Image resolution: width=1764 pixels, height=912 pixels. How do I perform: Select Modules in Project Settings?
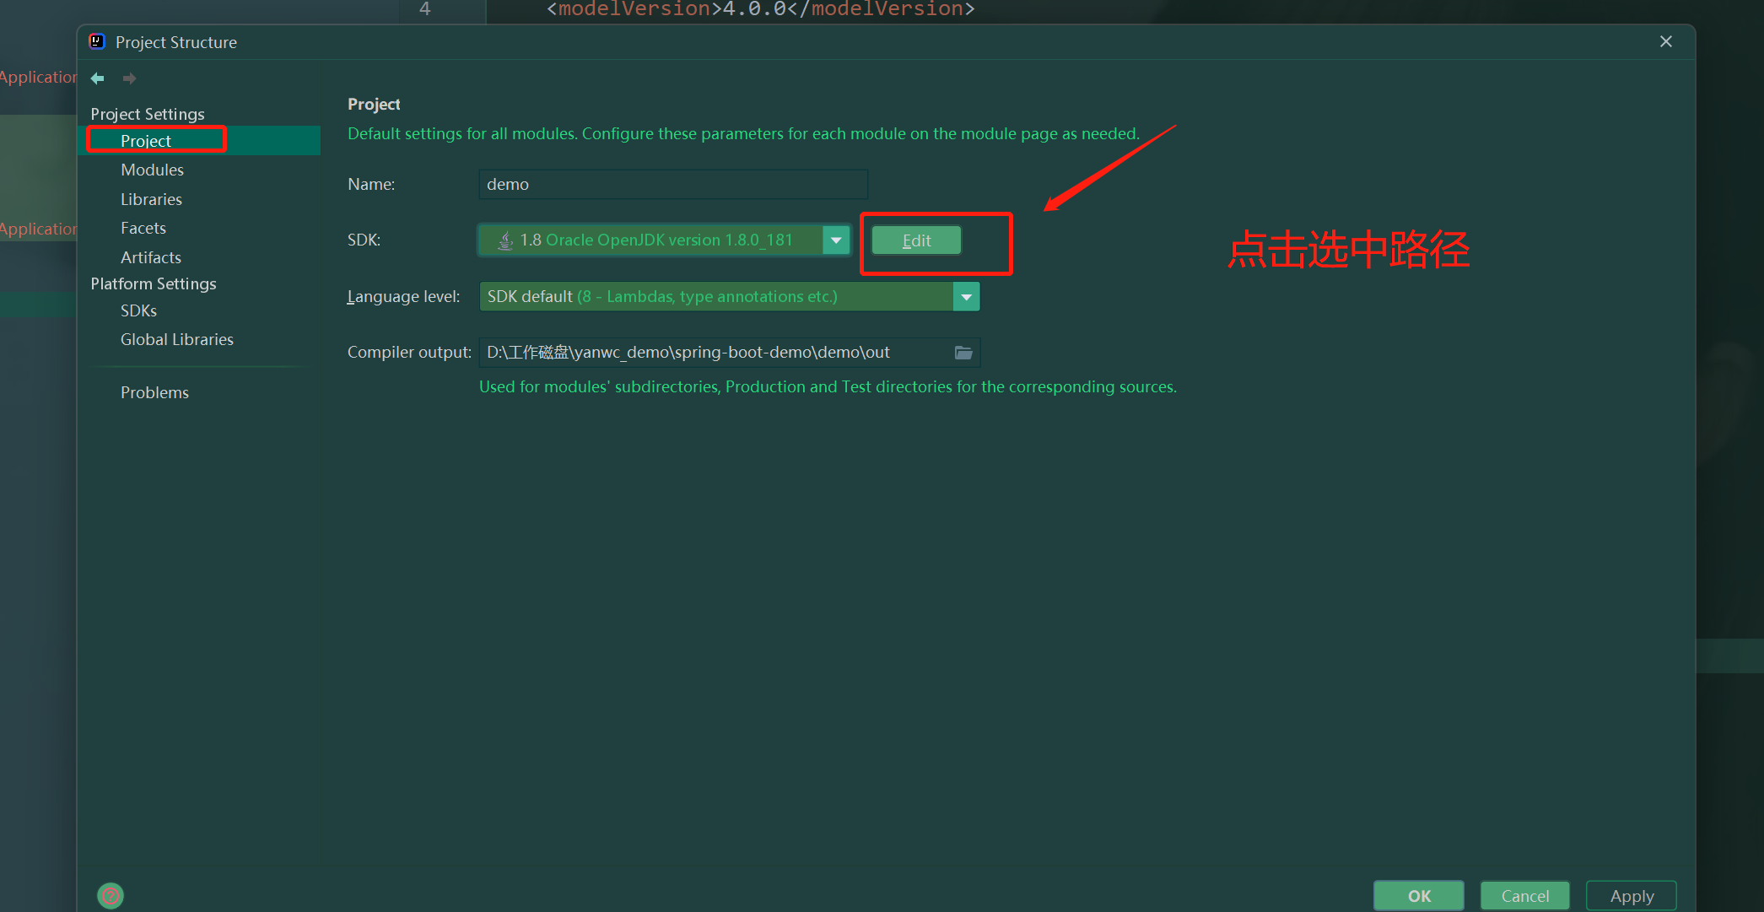click(152, 170)
